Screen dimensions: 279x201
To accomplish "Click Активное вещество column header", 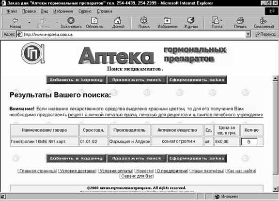I will click(177, 130).
